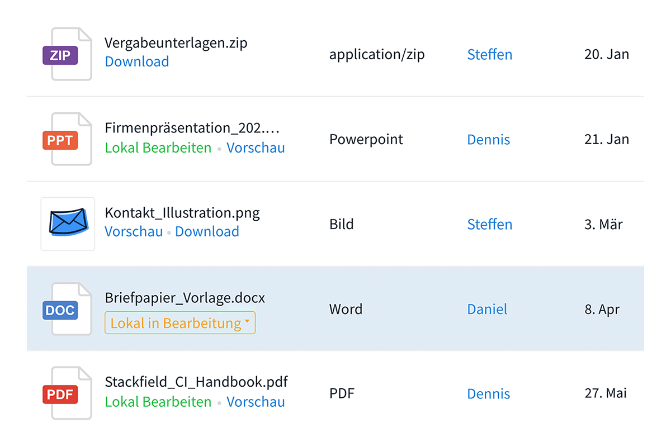Screen dimensions: 671x447
Task: Open Vorschau for Stackfield_CI_Handbook.pdf
Action: click(x=256, y=402)
